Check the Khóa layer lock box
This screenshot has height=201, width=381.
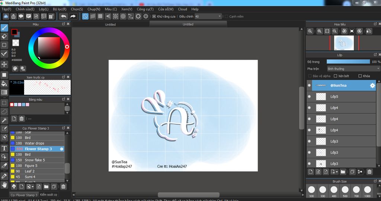tap(360, 76)
